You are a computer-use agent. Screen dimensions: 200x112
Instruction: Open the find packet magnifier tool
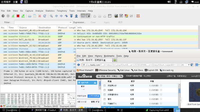point(51,16)
